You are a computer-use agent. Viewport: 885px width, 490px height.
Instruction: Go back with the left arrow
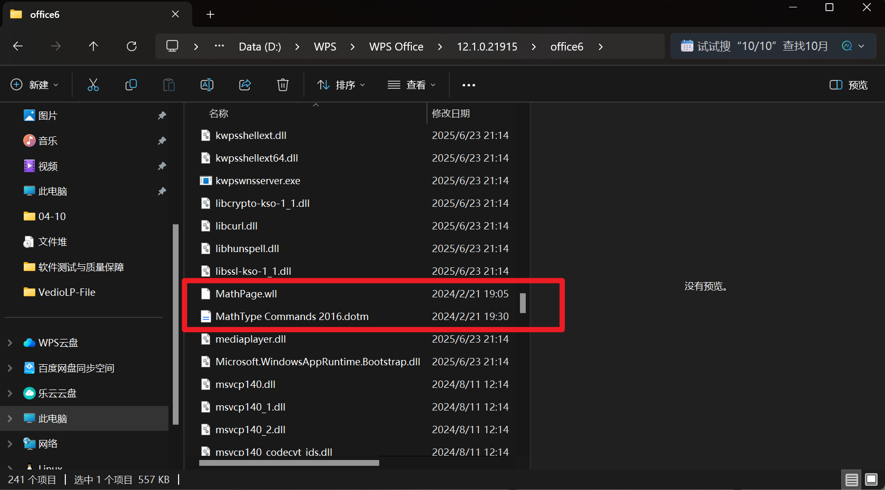tap(18, 46)
